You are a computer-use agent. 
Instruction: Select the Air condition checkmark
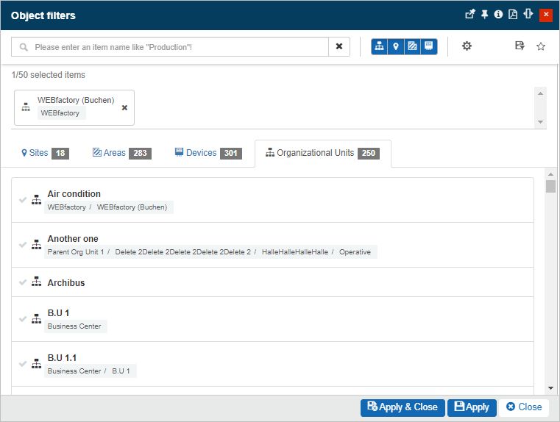[x=23, y=200]
